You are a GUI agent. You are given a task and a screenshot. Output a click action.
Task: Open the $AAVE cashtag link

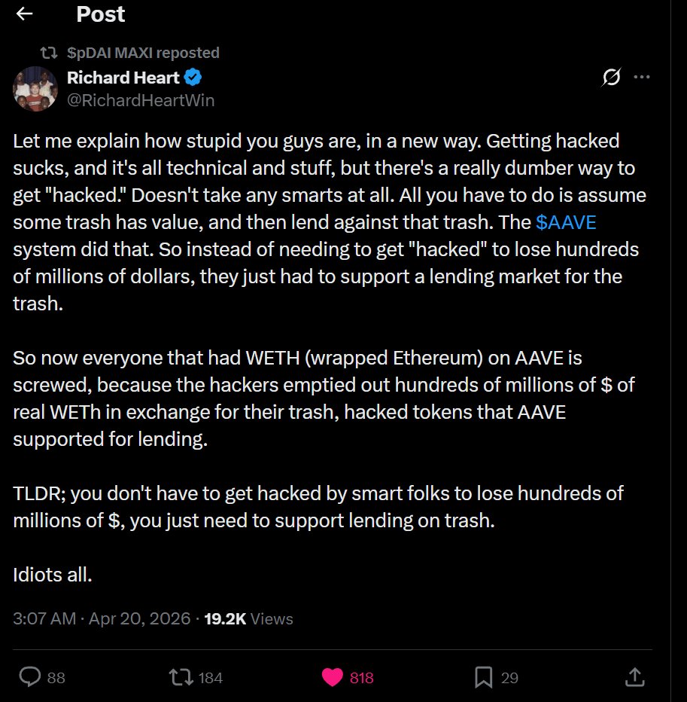567,223
